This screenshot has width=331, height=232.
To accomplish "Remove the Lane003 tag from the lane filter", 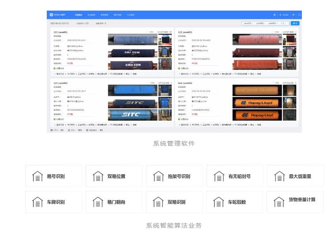I will point(277,23).
